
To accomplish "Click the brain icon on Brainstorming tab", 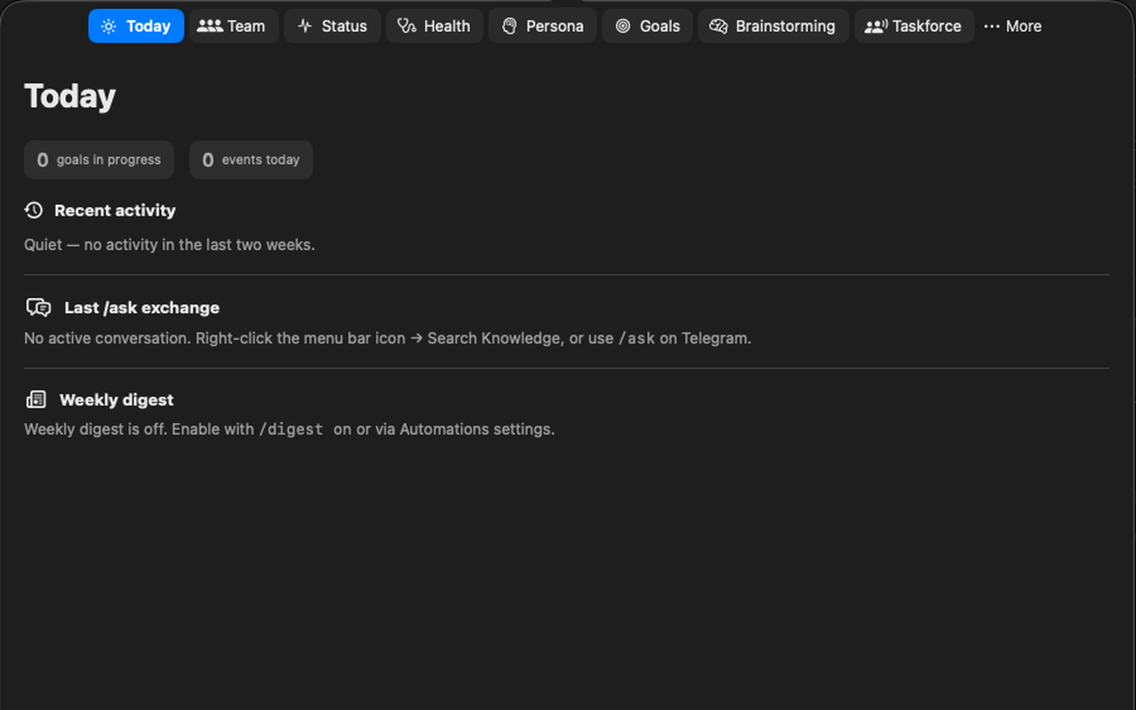I will [719, 27].
